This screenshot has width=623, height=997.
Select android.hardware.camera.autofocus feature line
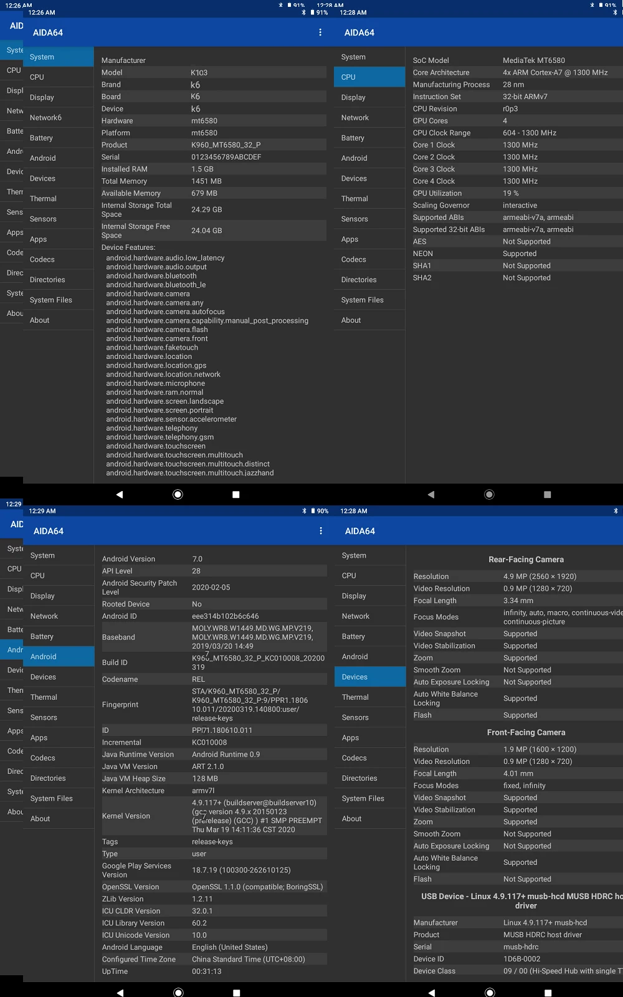165,312
